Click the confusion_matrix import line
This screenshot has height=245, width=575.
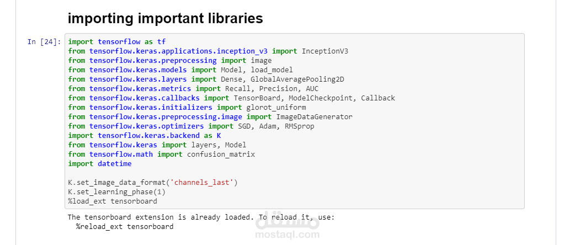click(x=162, y=154)
